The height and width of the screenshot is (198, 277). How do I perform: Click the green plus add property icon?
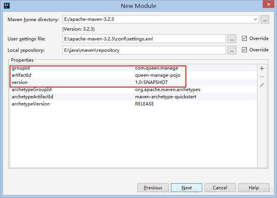(262, 68)
